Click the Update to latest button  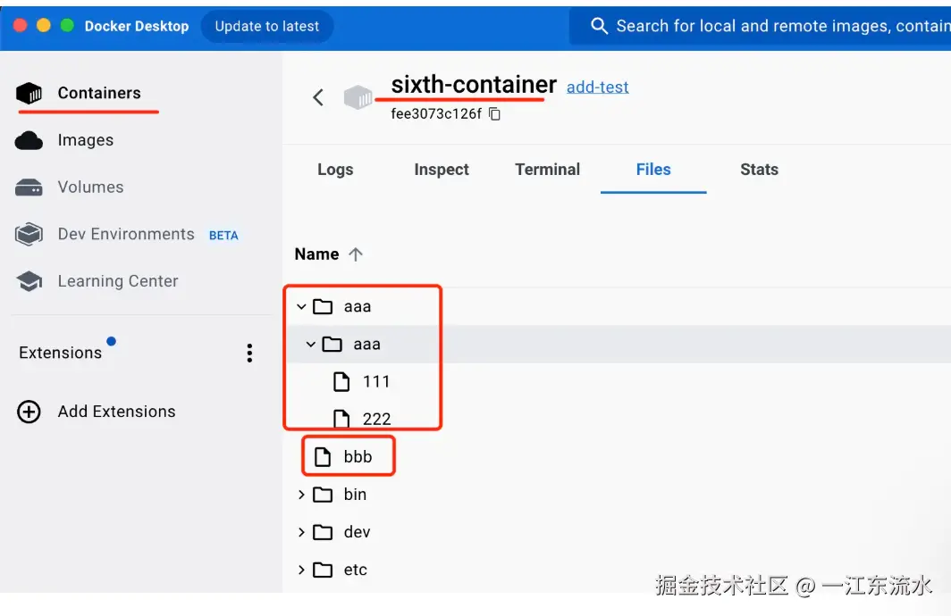[266, 26]
